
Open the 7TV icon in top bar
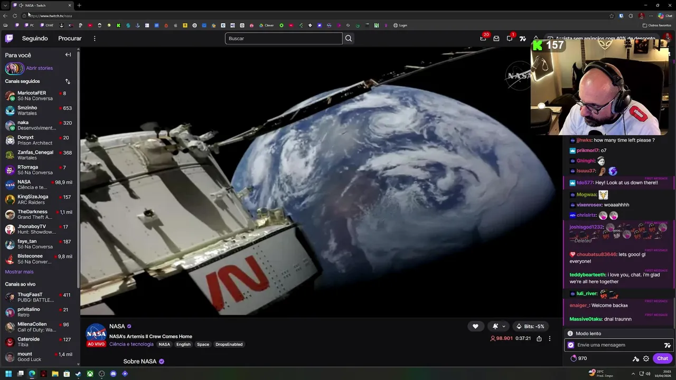coord(523,39)
